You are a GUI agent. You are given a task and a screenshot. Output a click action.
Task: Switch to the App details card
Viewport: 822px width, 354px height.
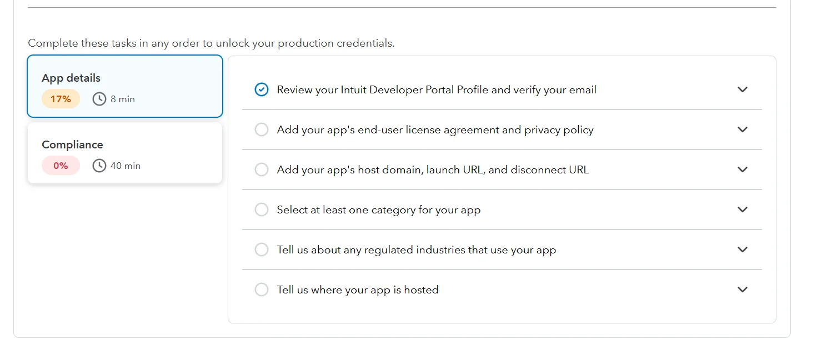click(x=125, y=86)
